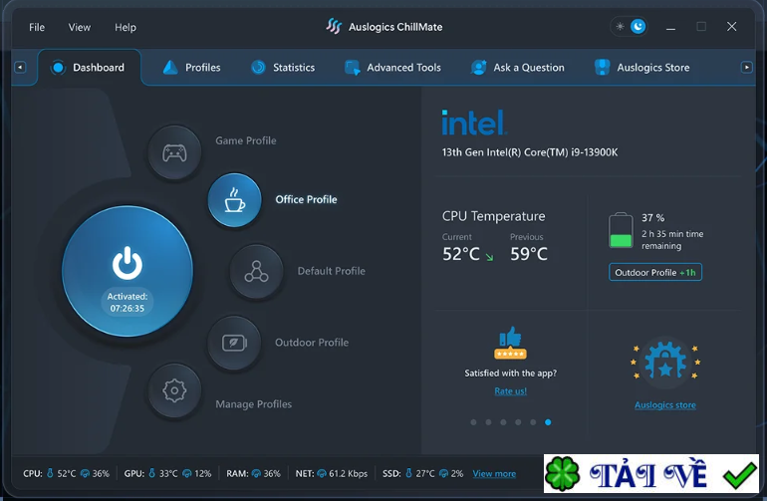Reveal earlier tabs with left arrow

(x=20, y=67)
